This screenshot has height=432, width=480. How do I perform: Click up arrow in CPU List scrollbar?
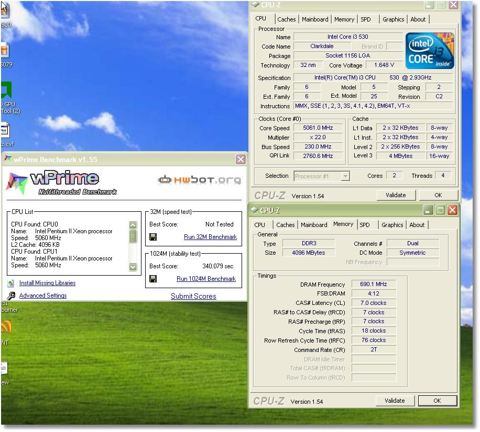[133, 225]
